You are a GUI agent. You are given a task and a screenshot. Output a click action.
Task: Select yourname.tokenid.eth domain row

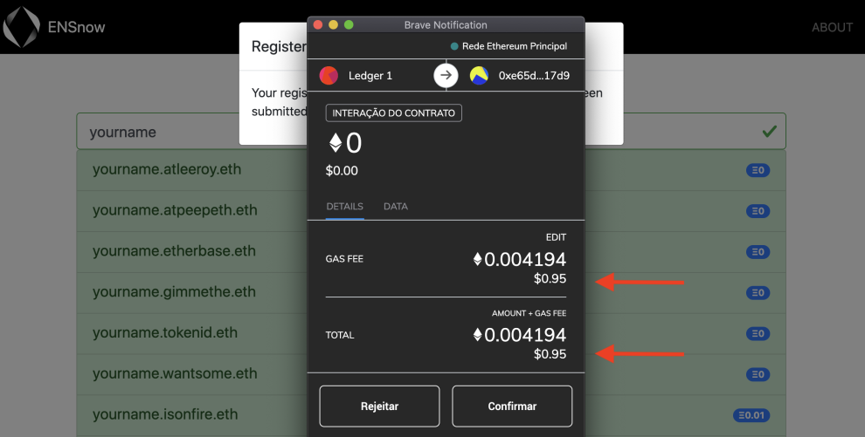coord(432,333)
